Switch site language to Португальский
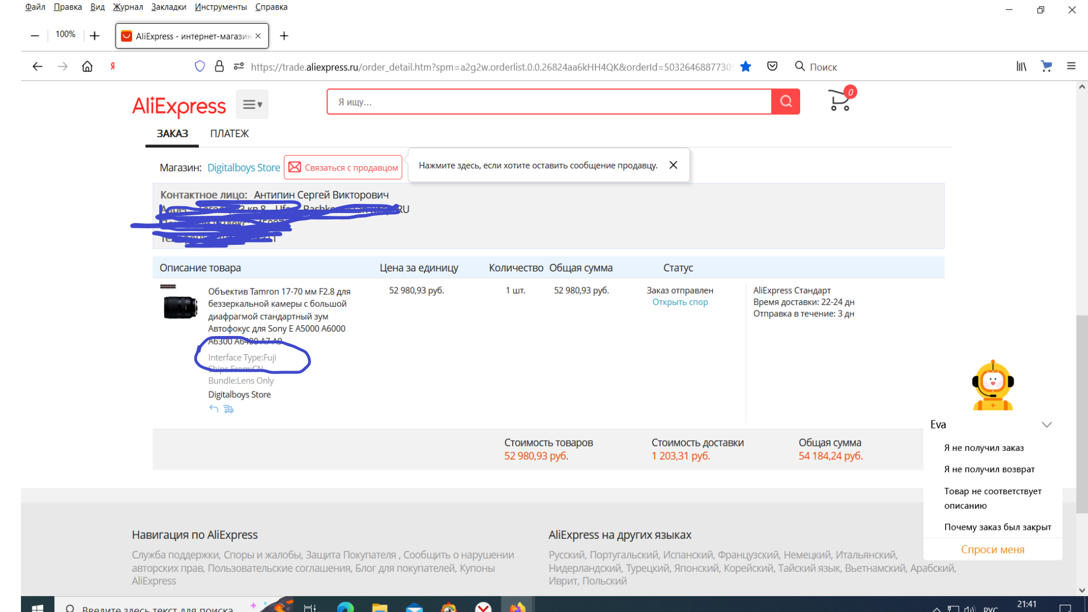The height and width of the screenshot is (612, 1088). [624, 555]
